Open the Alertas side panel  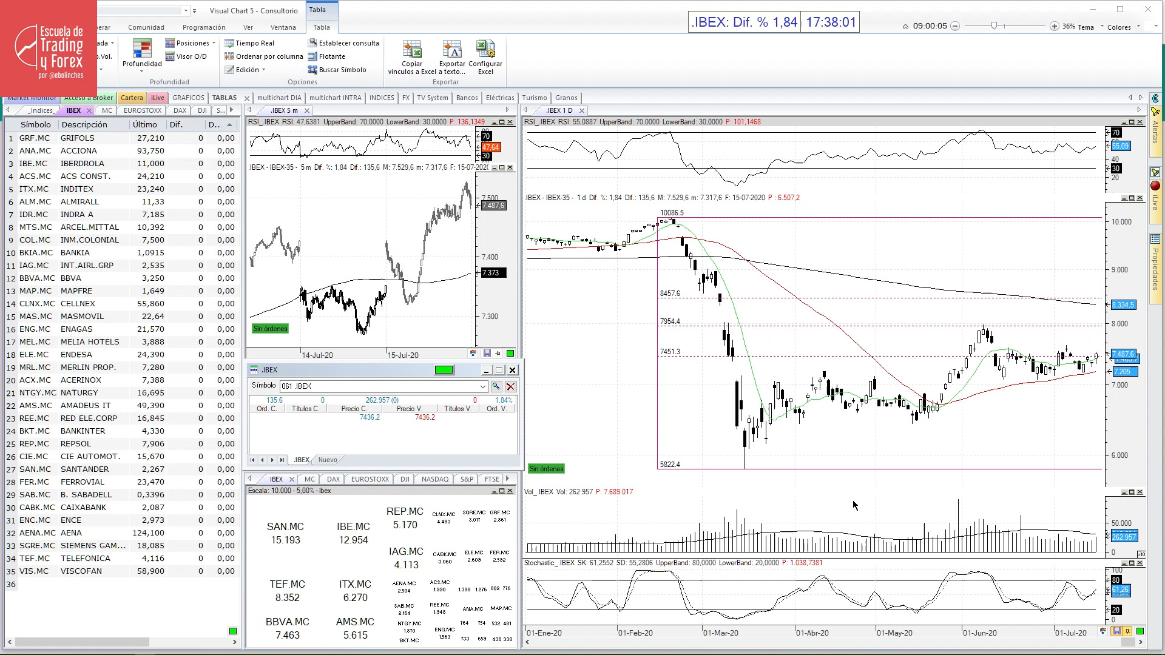(1155, 131)
